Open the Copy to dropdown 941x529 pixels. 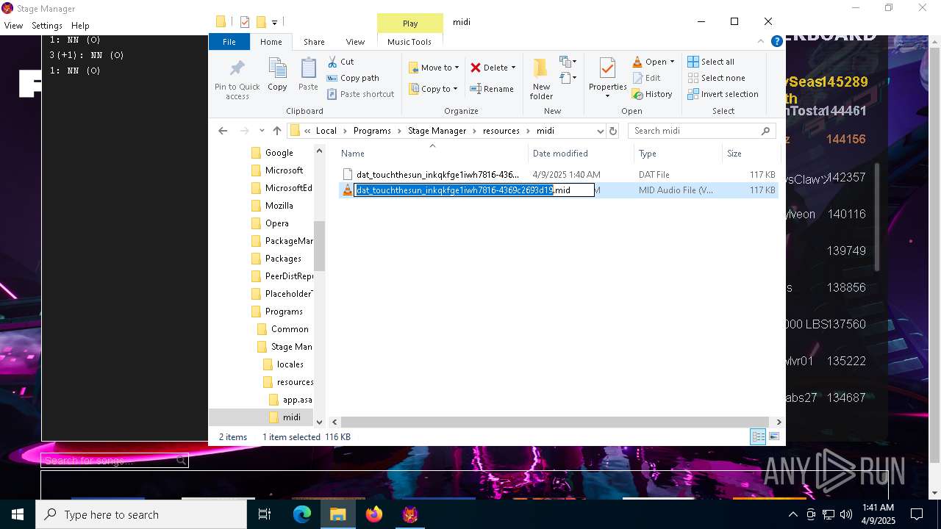[434, 89]
